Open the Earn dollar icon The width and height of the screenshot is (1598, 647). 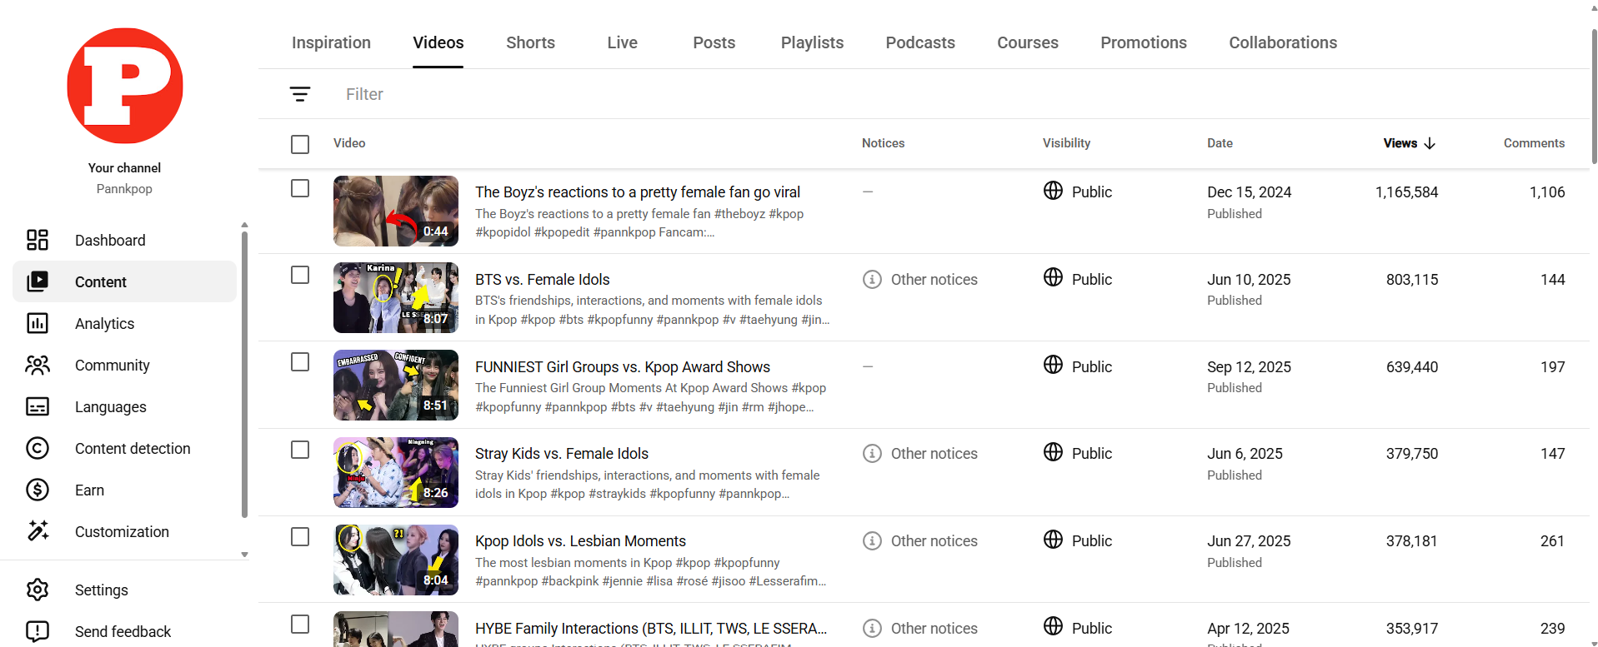pos(38,490)
